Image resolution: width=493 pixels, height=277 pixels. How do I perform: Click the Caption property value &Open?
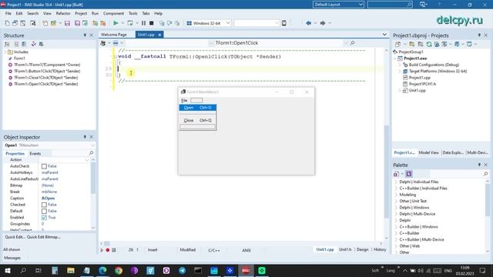(x=48, y=199)
